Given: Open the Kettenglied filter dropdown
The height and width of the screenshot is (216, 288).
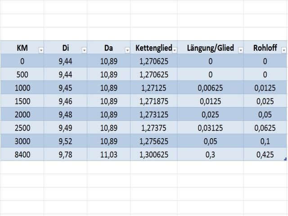Looking at the screenshot, I should pos(175,50).
